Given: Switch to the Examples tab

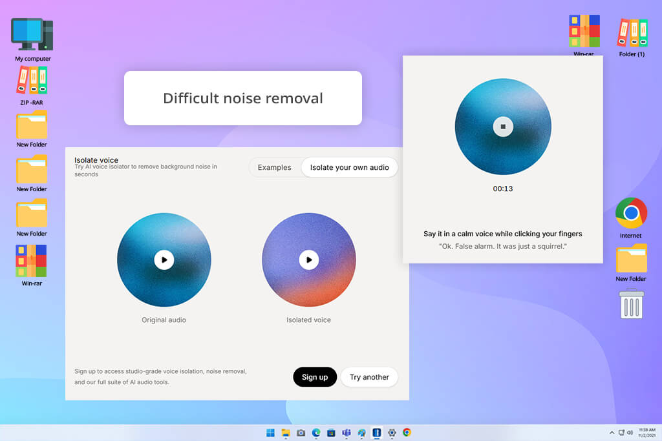Looking at the screenshot, I should tap(274, 167).
